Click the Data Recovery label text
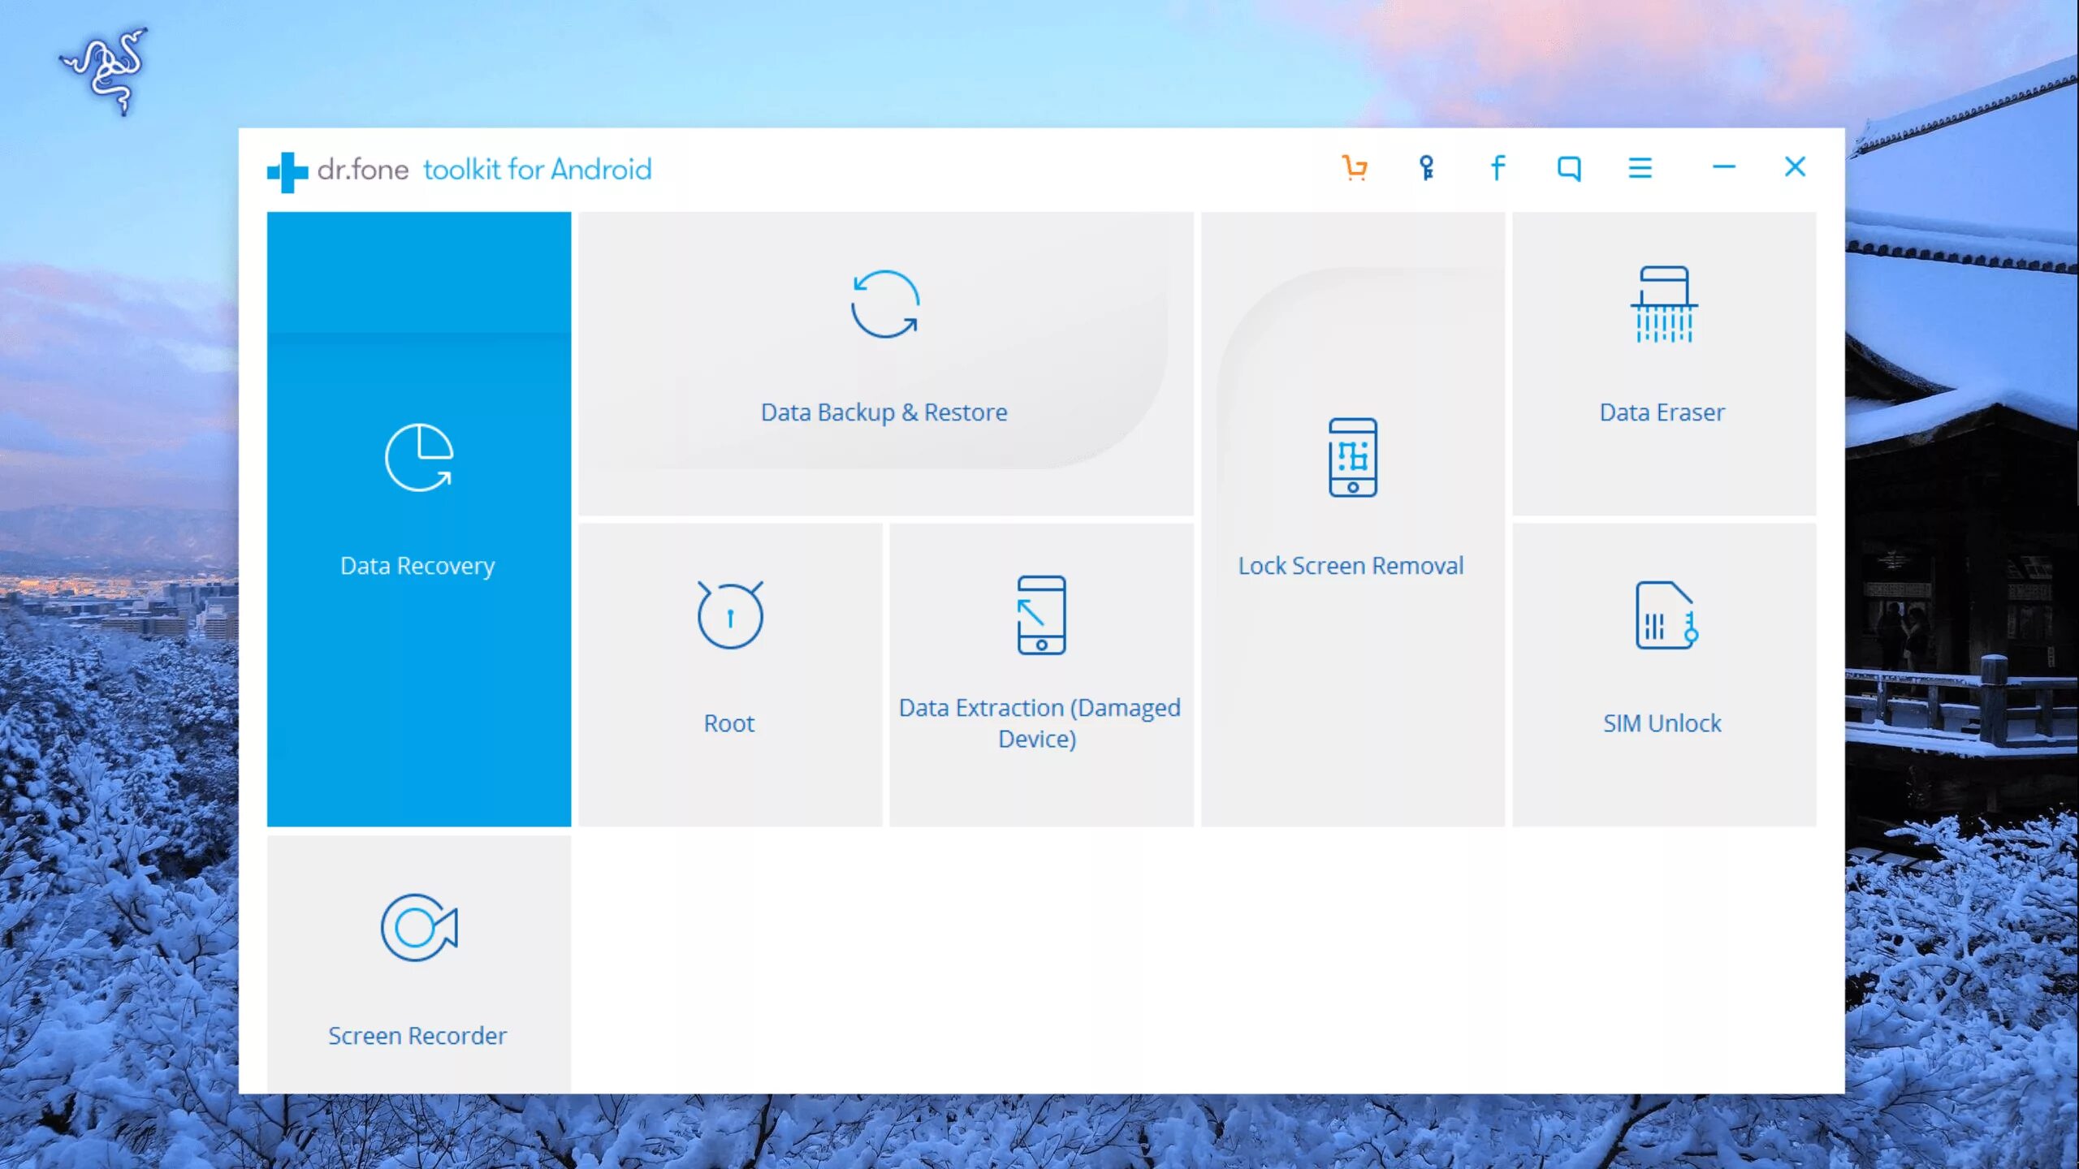Screen dimensions: 2079x1169 (x=417, y=566)
